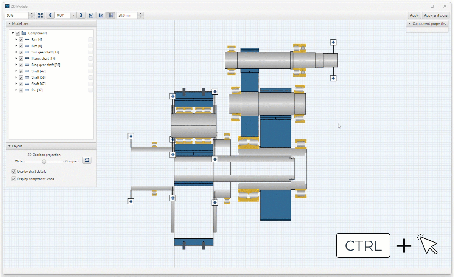The image size is (454, 277).
Task: Toggle the grid display icon
Action: coord(110,15)
